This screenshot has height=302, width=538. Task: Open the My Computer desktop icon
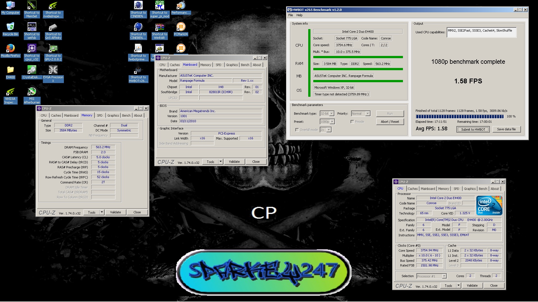(x=10, y=8)
